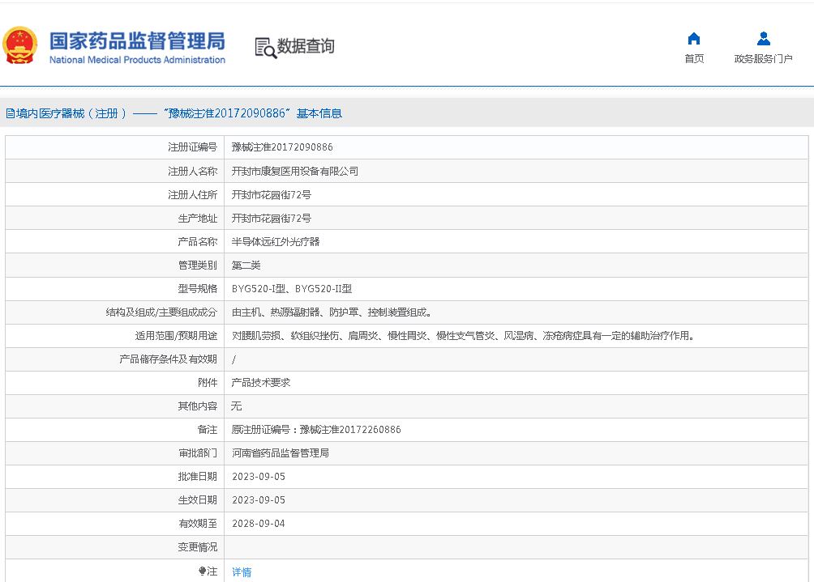Screen dimensions: 814x582
Task: Click the 2028-09-04 expiry date cell
Action: tap(259, 524)
